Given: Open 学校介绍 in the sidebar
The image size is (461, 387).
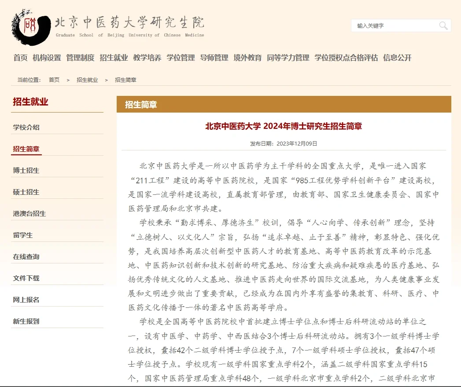Looking at the screenshot, I should [26, 128].
